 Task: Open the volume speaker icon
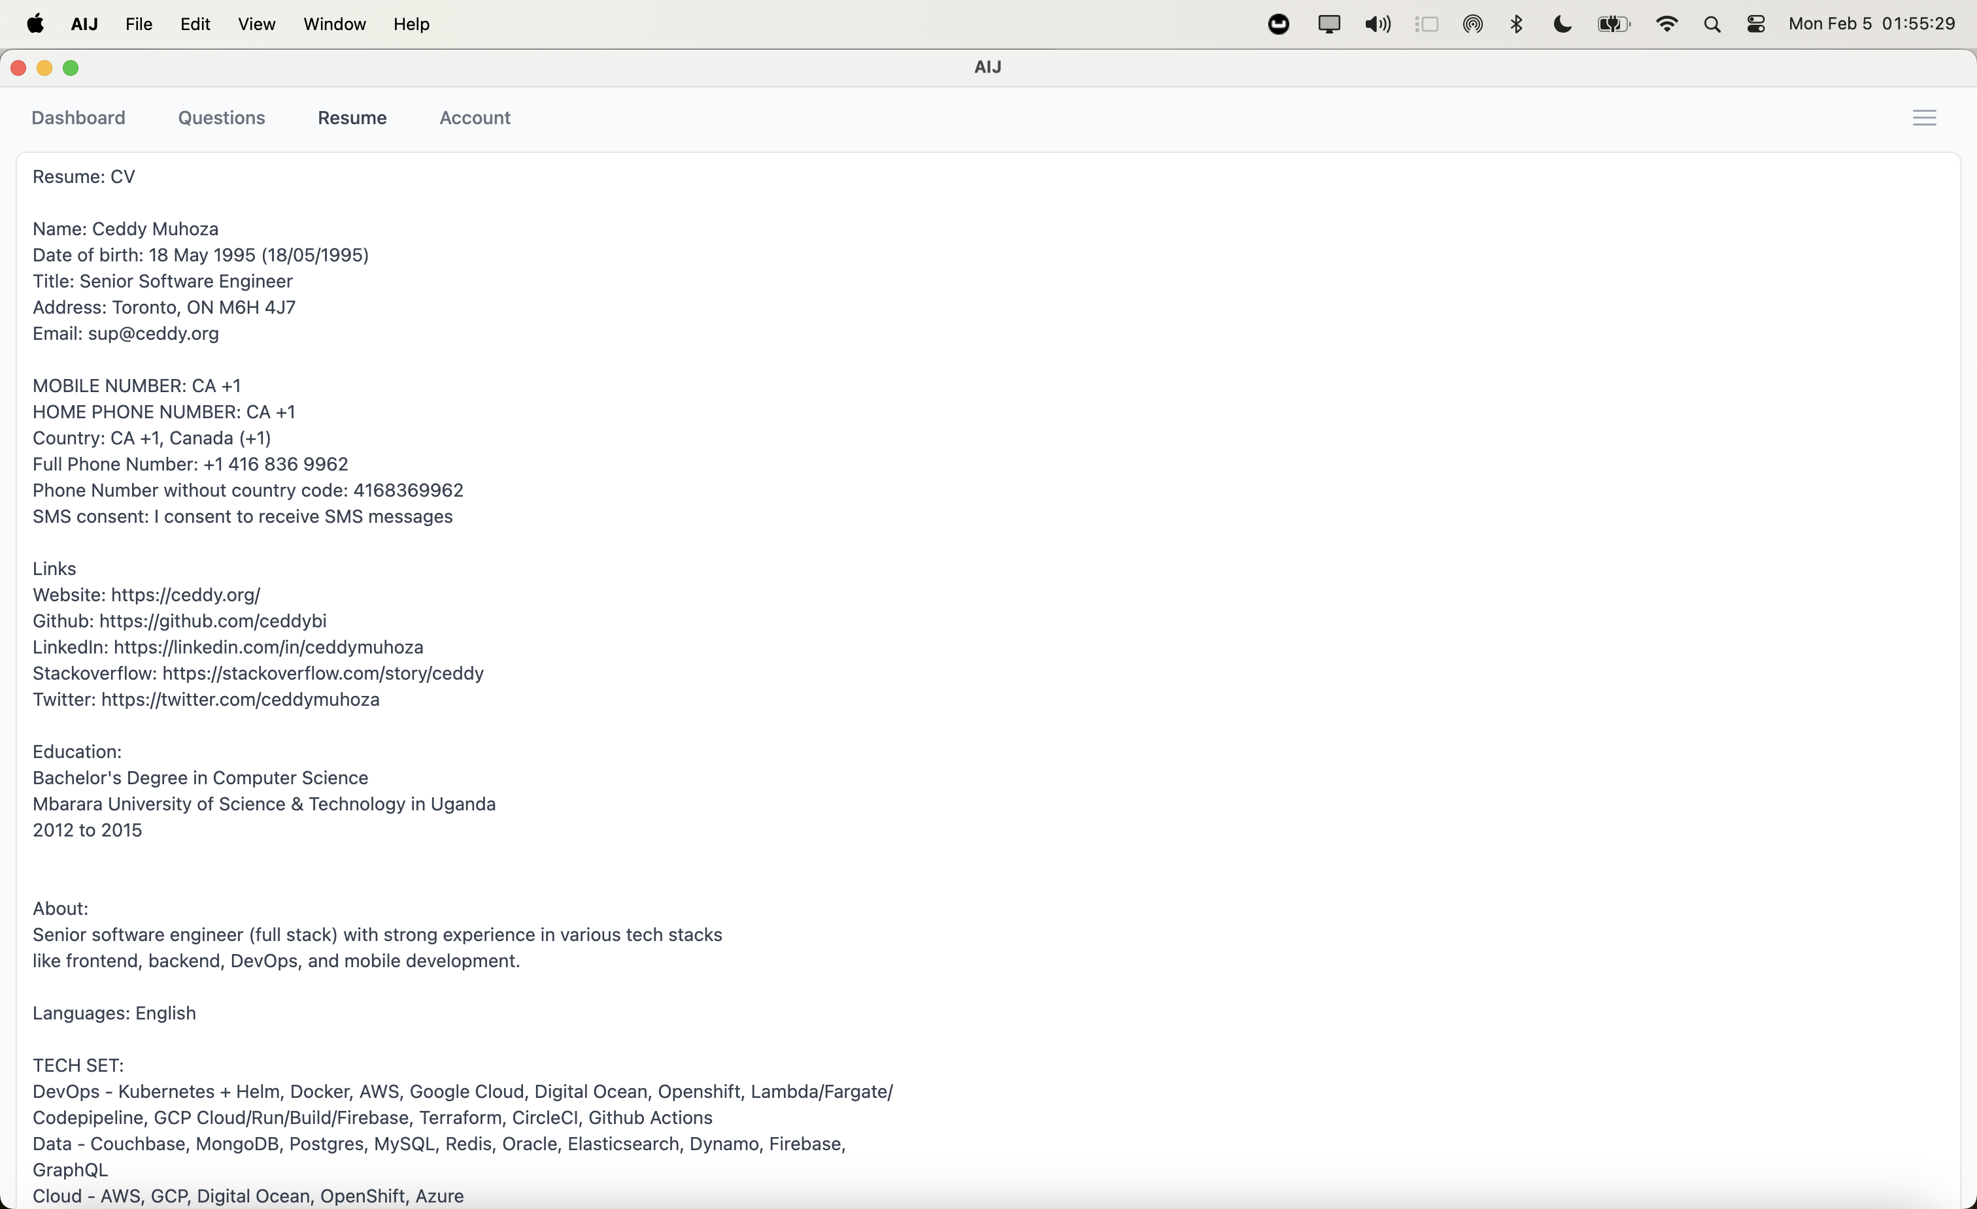pos(1377,24)
